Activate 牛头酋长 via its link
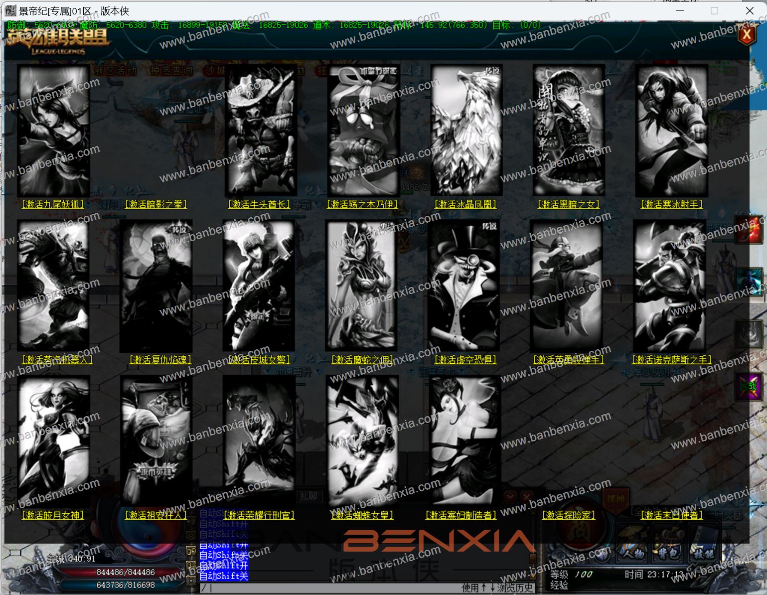Image resolution: width=767 pixels, height=595 pixels. coord(259,204)
